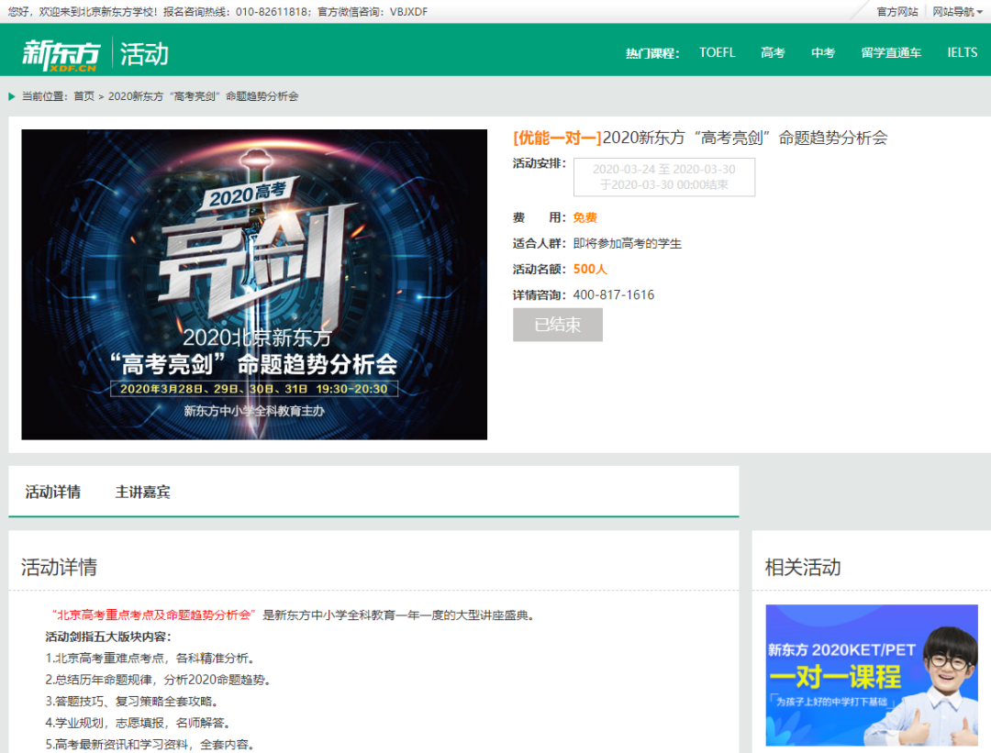Open 留学直通车 from the navigation bar
Image resolution: width=991 pixels, height=753 pixels.
890,53
